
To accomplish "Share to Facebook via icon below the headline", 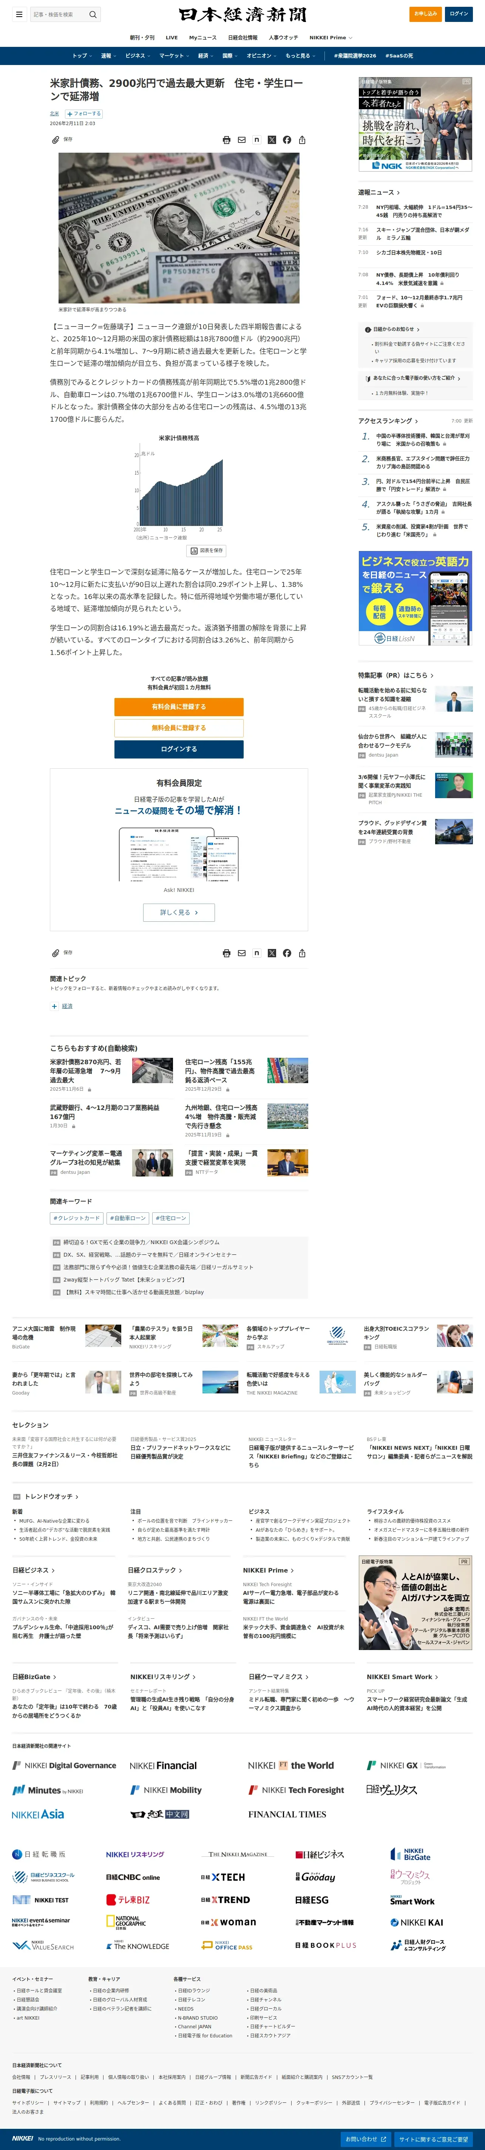I will click(286, 140).
